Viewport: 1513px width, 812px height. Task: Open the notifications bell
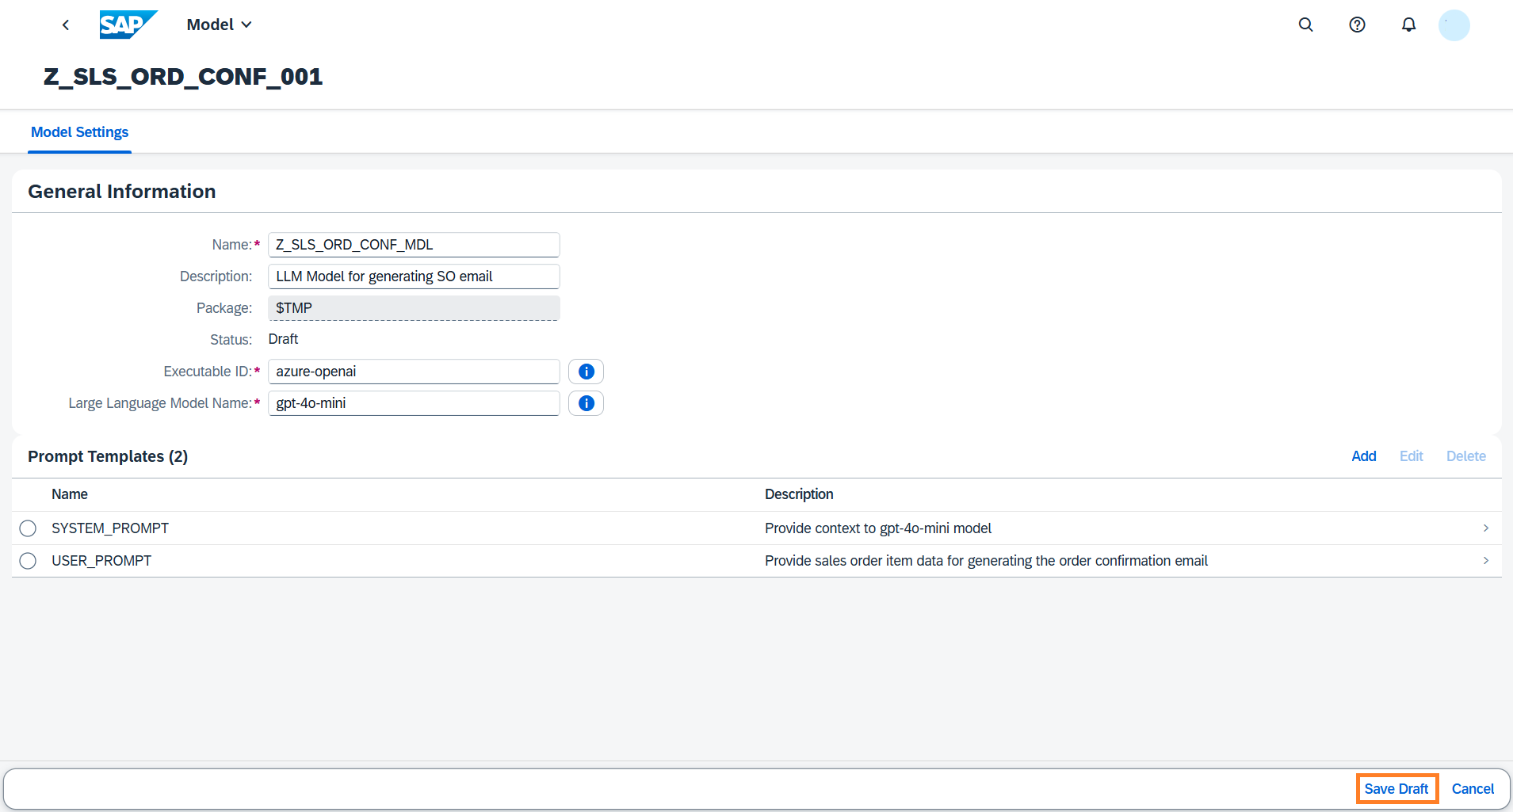coord(1408,25)
